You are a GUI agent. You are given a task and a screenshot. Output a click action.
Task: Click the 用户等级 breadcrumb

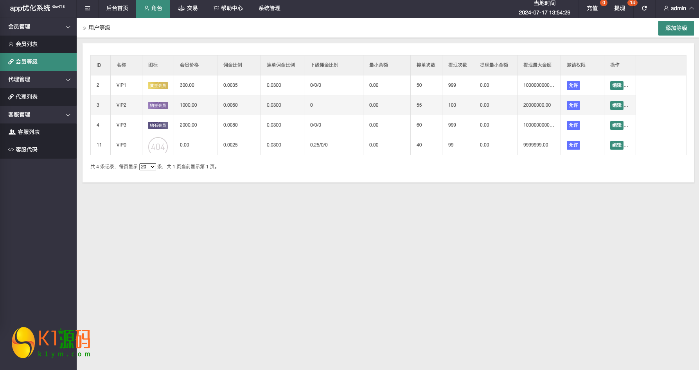(99, 28)
